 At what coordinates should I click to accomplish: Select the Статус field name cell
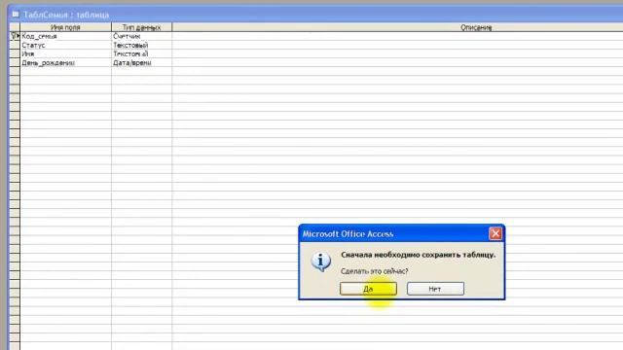[65, 45]
